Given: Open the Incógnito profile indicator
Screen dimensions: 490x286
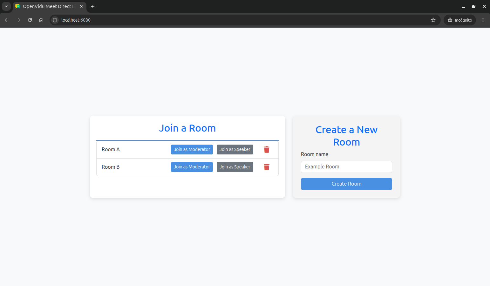Looking at the screenshot, I should click(x=459, y=20).
